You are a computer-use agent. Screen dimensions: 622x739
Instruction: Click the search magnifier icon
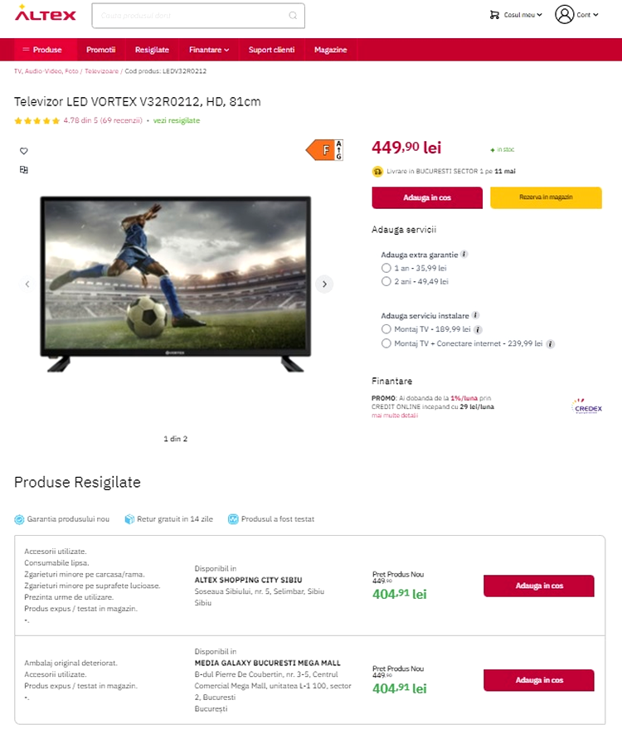click(293, 16)
